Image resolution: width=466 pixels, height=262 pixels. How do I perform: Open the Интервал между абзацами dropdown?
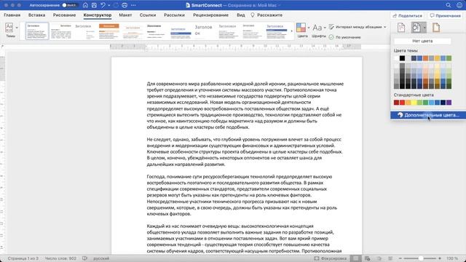click(358, 27)
